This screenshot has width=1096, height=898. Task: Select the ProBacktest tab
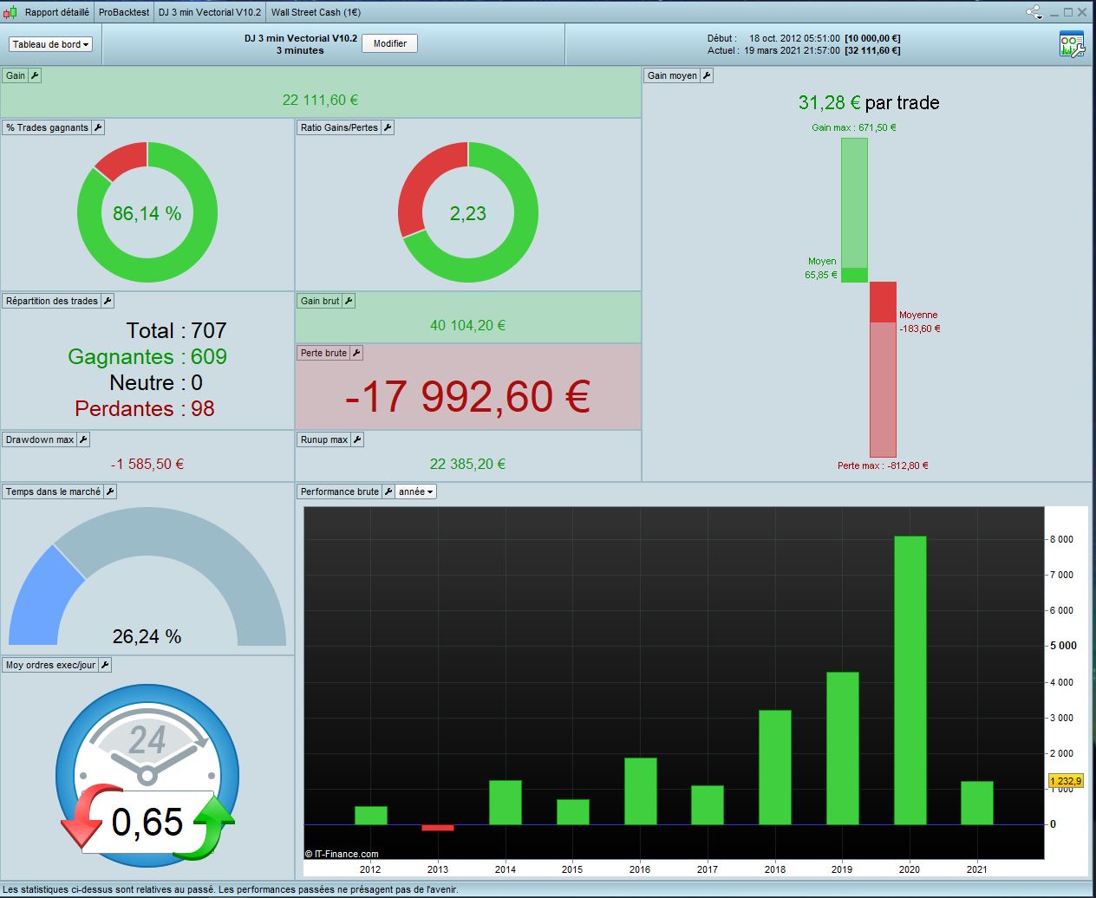click(124, 12)
